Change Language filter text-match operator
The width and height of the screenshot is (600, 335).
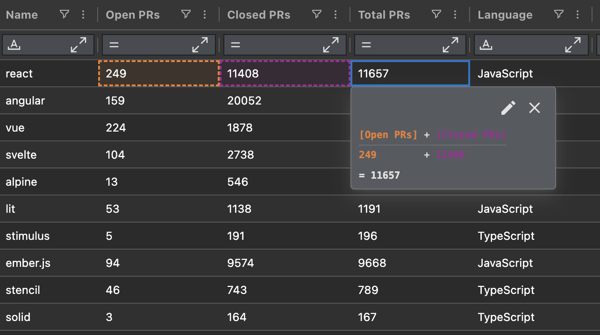click(486, 45)
